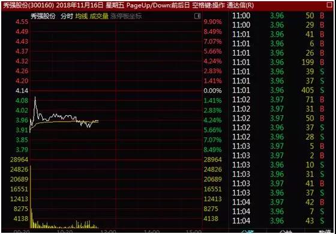Image resolution: width=336 pixels, height=234 pixels.
Task: Enable the 涨停板坐标 coordinate option
Action: (x=126, y=16)
